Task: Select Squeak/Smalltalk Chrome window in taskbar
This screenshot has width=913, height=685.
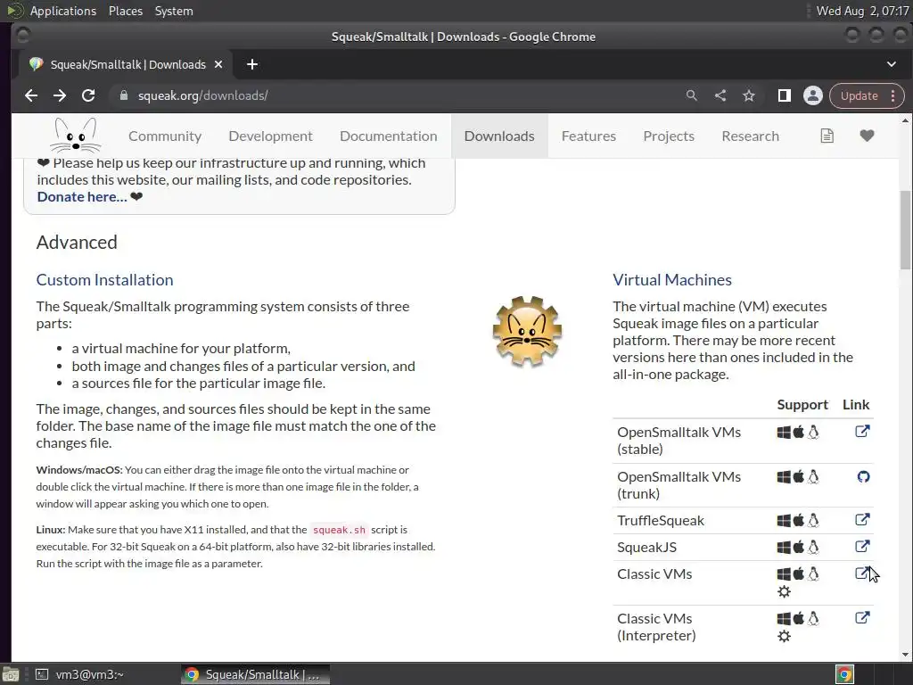Action: pos(254,674)
